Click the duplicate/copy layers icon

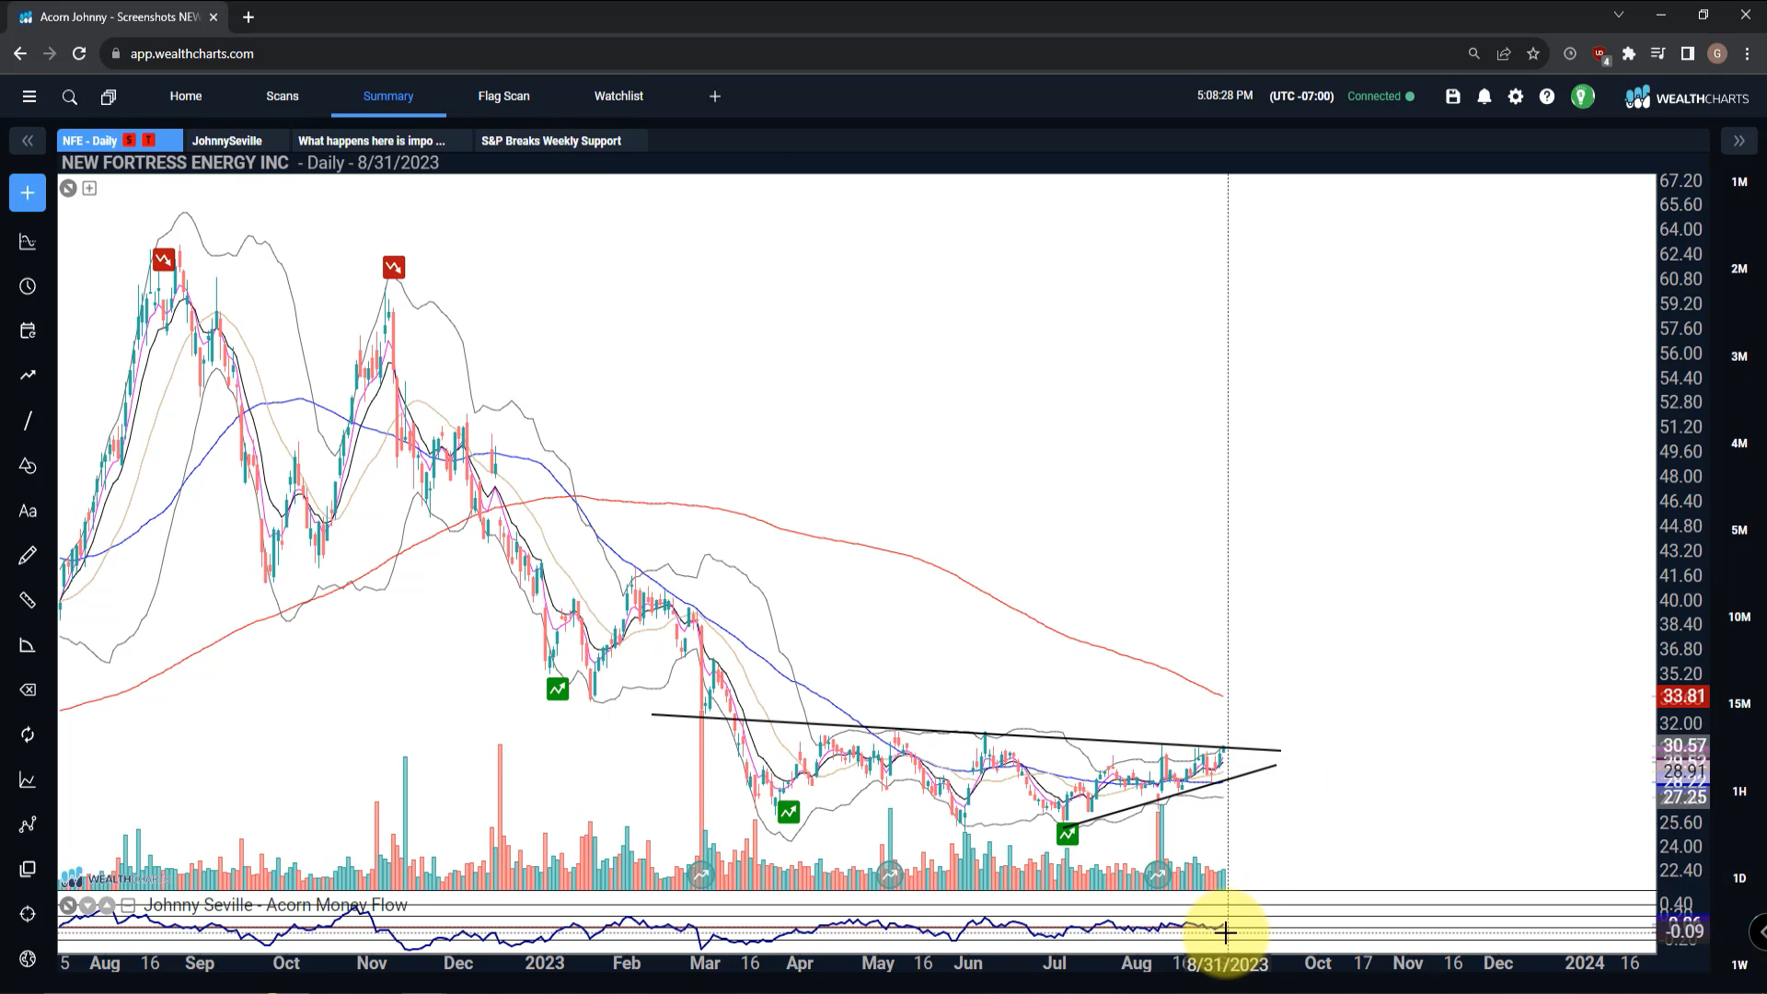(28, 869)
